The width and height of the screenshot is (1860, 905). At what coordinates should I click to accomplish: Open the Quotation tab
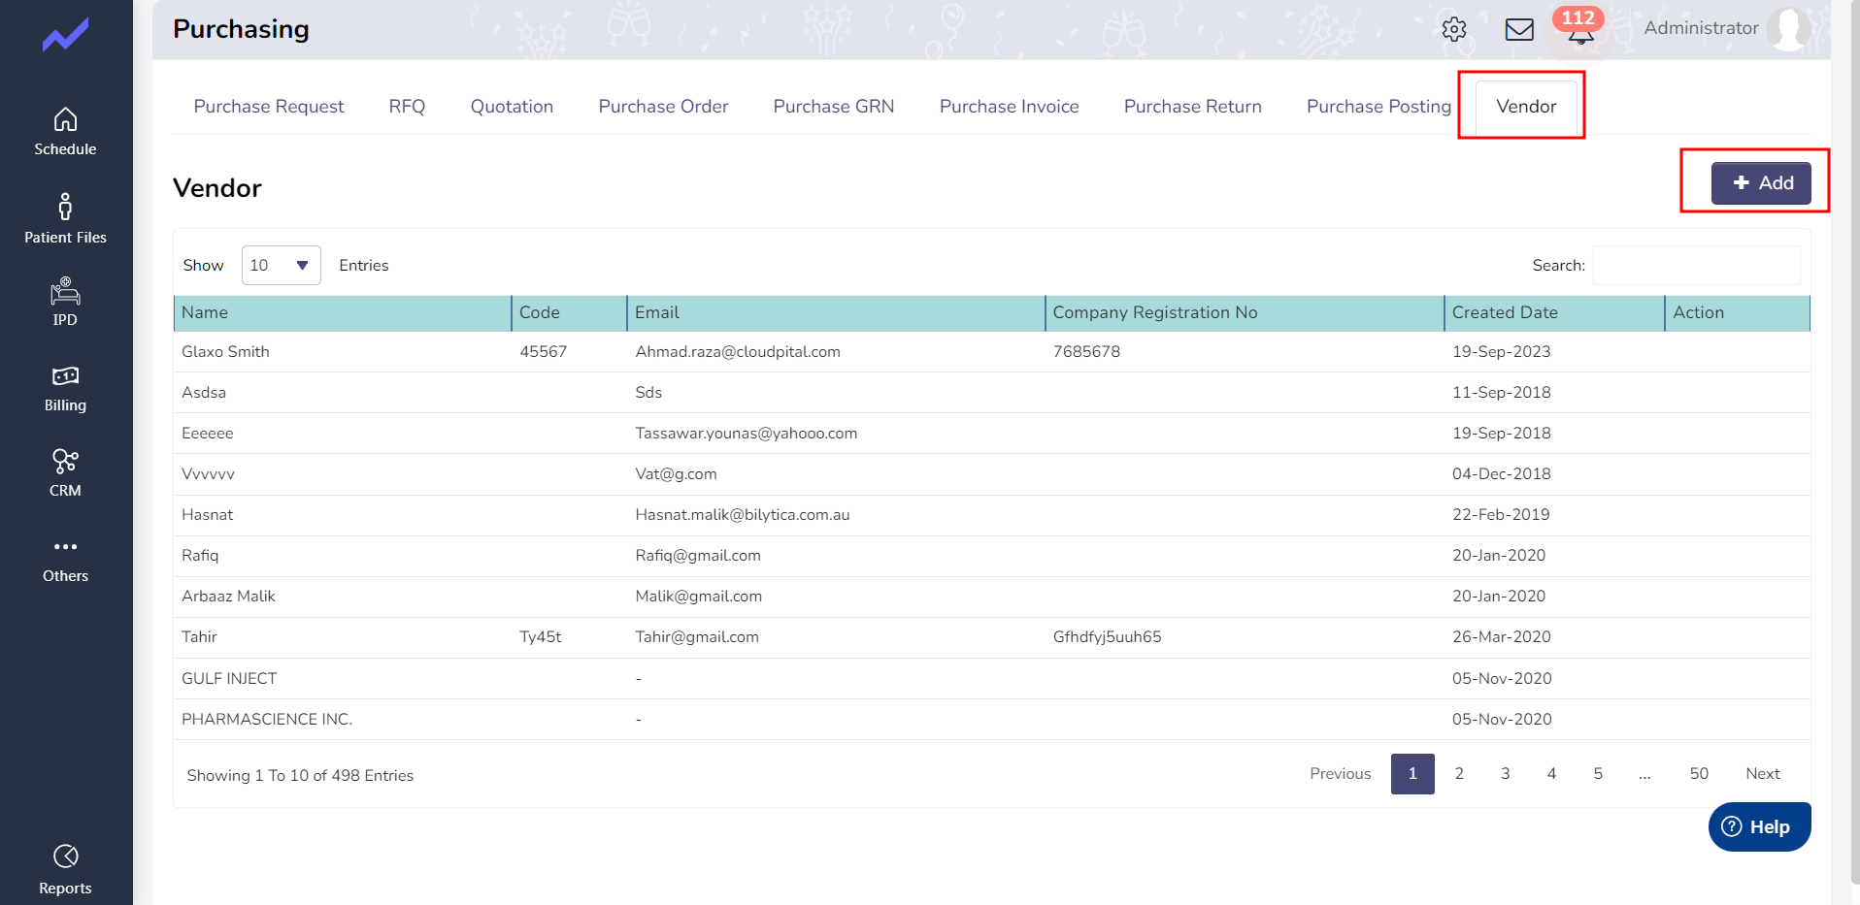[x=512, y=107]
